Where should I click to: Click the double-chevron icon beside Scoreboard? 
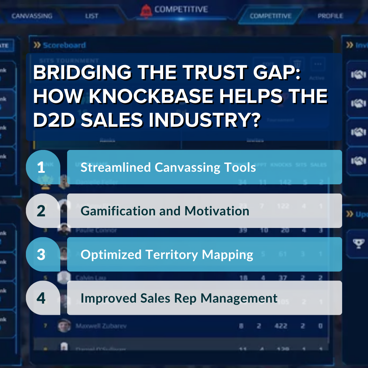point(37,45)
